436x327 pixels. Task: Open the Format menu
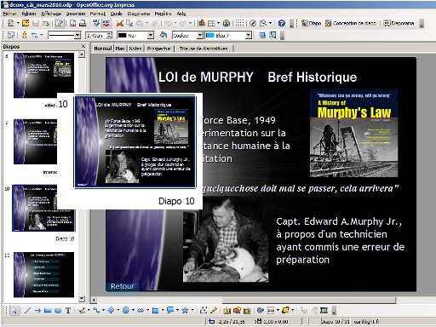98,14
